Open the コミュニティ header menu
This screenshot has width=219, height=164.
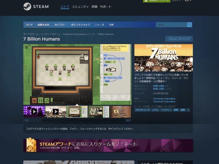click(80, 7)
